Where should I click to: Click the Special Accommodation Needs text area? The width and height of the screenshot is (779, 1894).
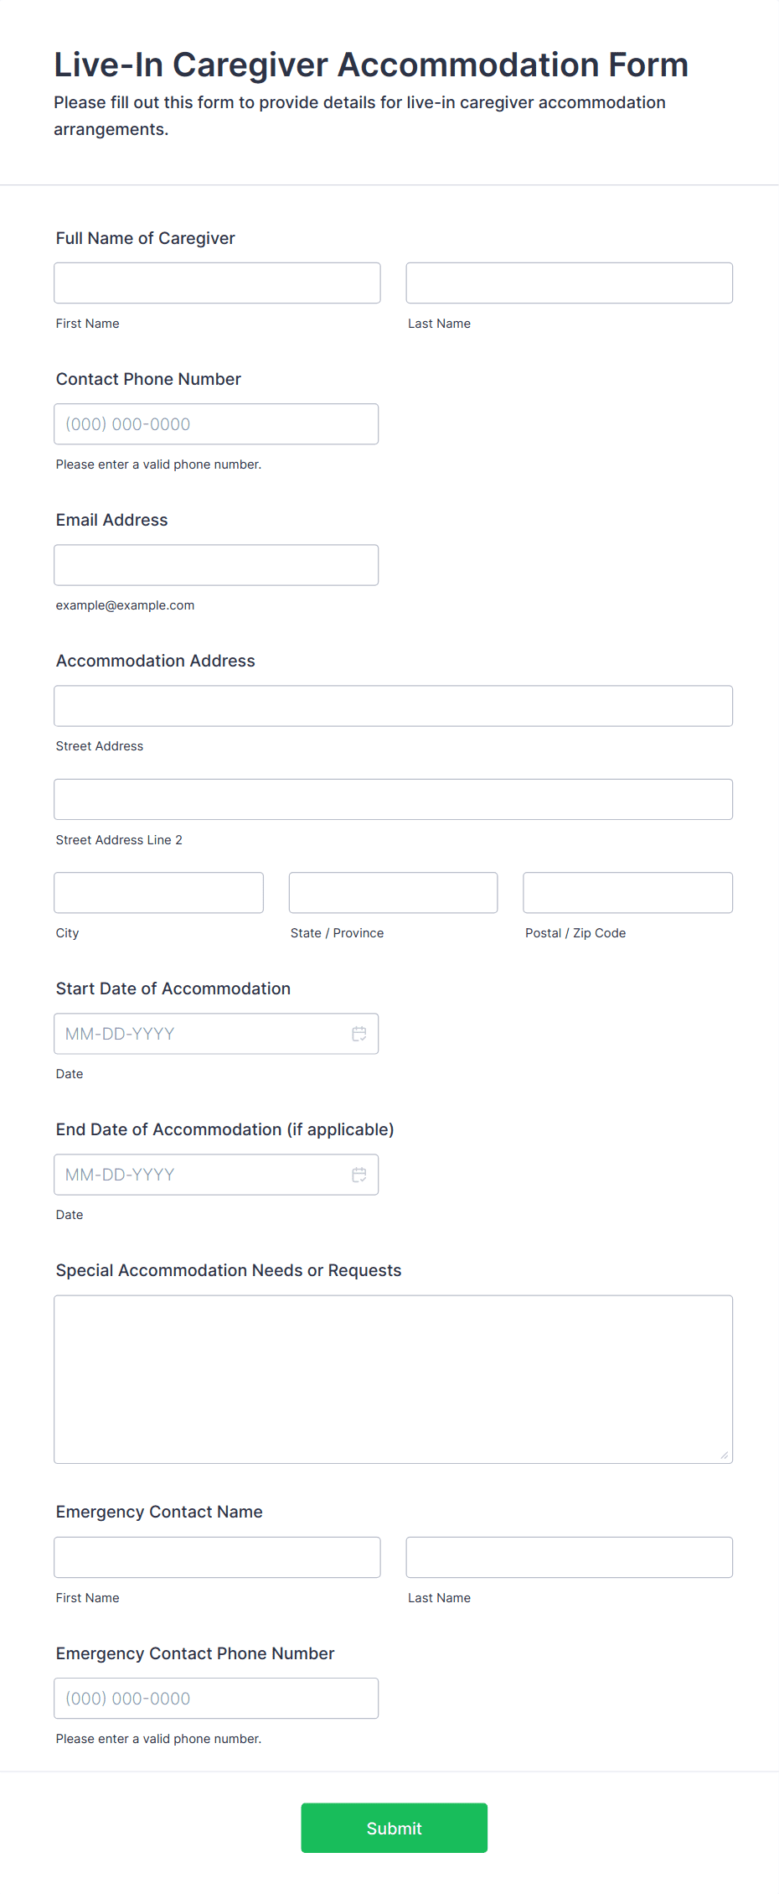pyautogui.click(x=393, y=1379)
